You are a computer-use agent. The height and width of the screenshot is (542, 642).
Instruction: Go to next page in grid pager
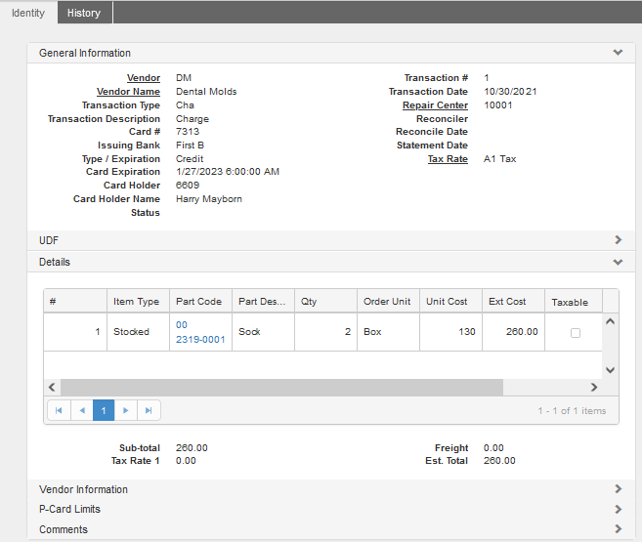tap(126, 411)
